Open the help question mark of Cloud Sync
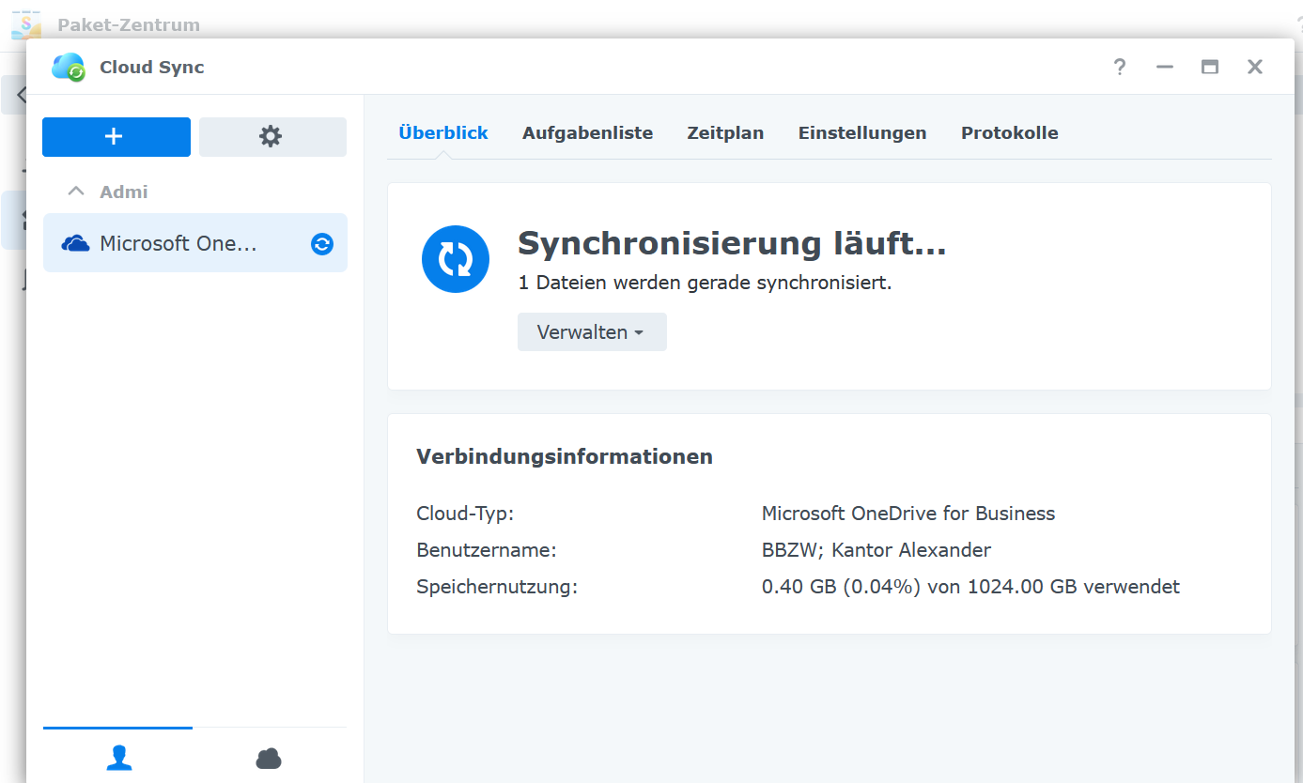The height and width of the screenshot is (783, 1303). click(1120, 67)
